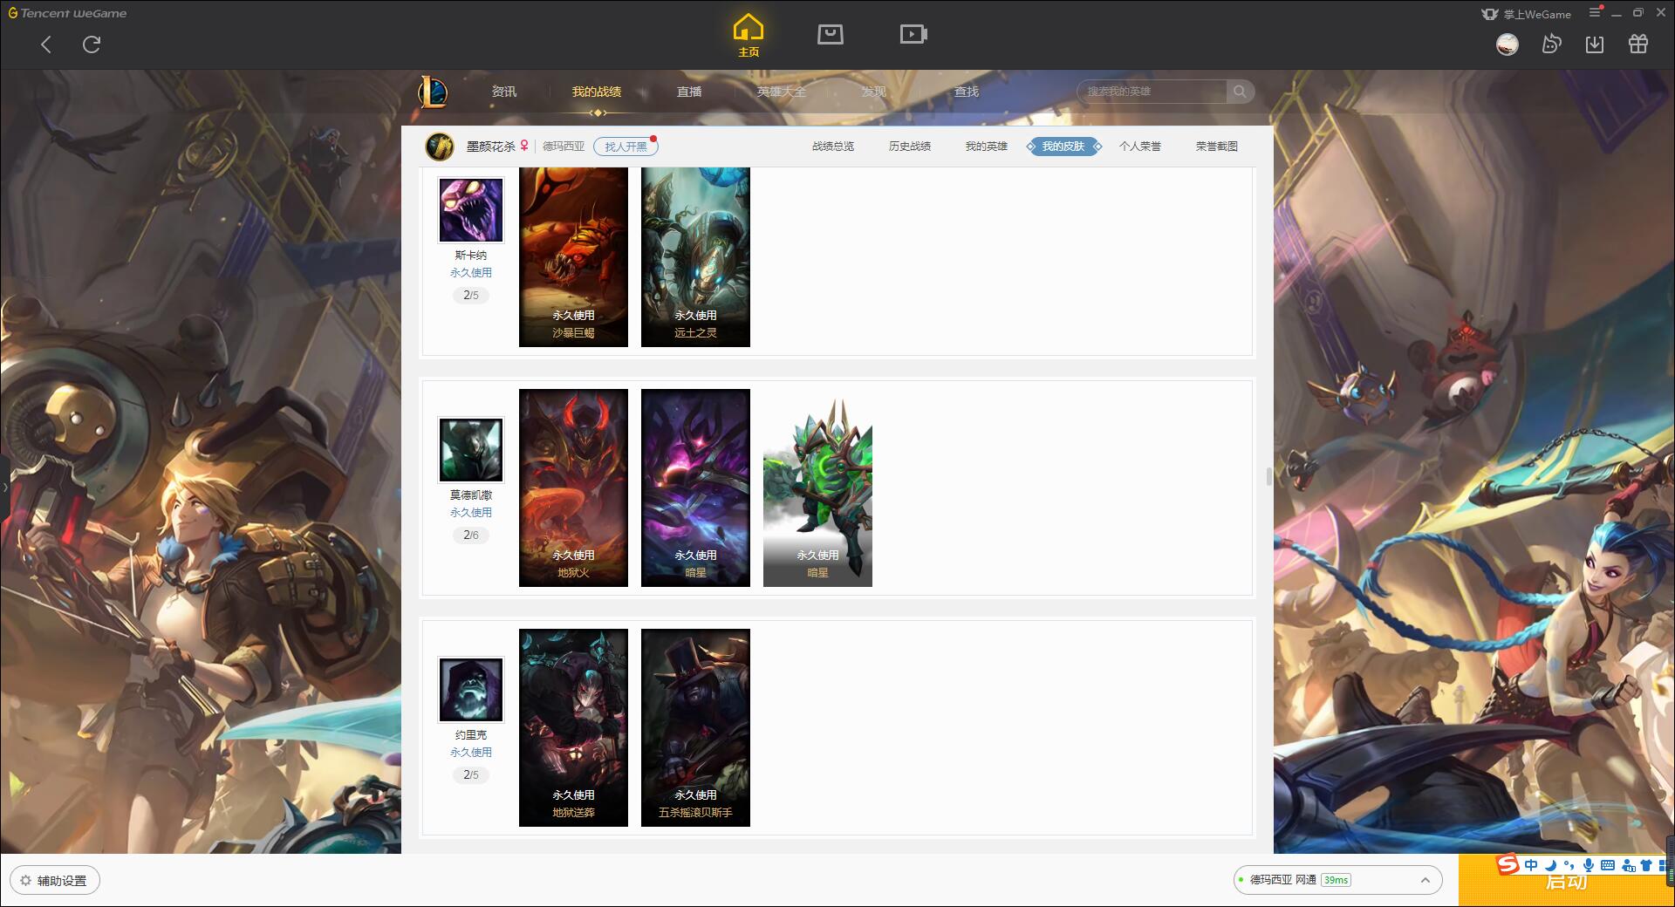Image resolution: width=1675 pixels, height=907 pixels.
Task: Open the 主页 home icon
Action: tap(749, 36)
